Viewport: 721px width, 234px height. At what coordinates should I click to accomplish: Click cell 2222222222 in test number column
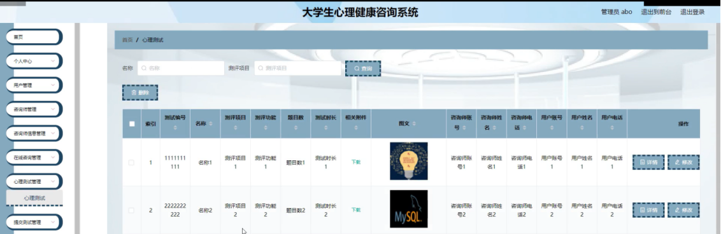(x=175, y=210)
